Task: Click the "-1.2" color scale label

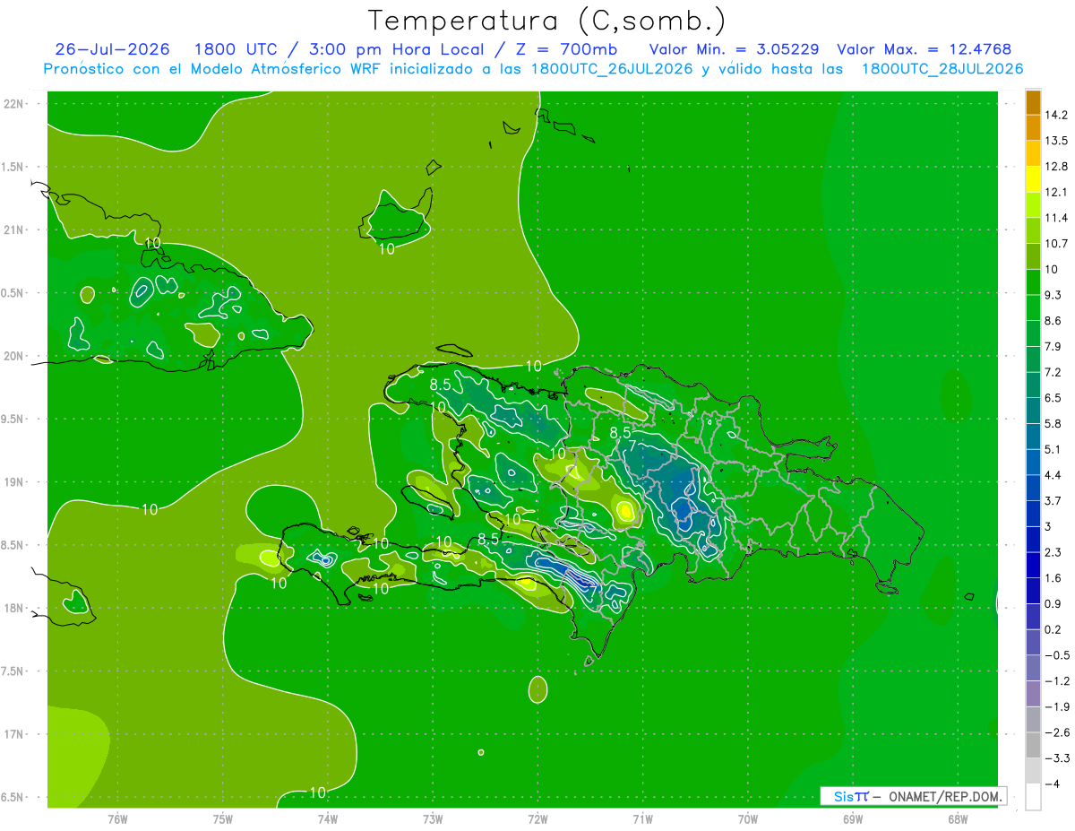Action: click(1058, 681)
